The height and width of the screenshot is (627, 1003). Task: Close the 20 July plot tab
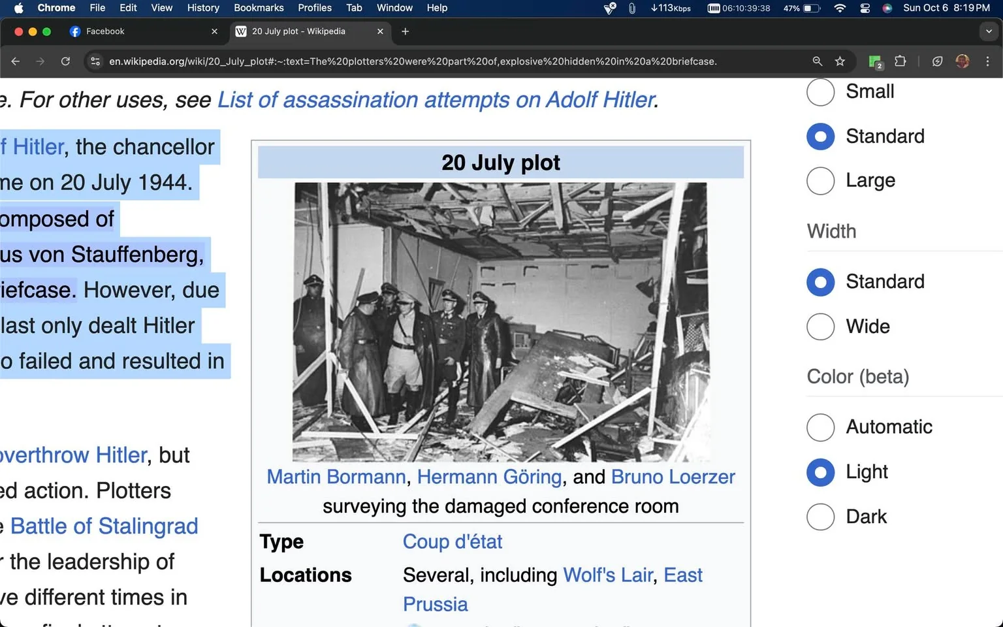pos(381,31)
